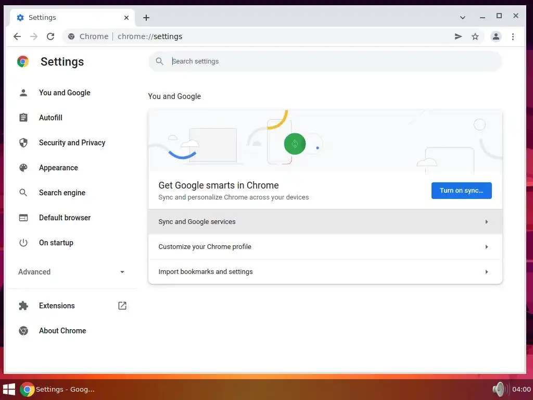Open About Chrome page

(x=62, y=331)
